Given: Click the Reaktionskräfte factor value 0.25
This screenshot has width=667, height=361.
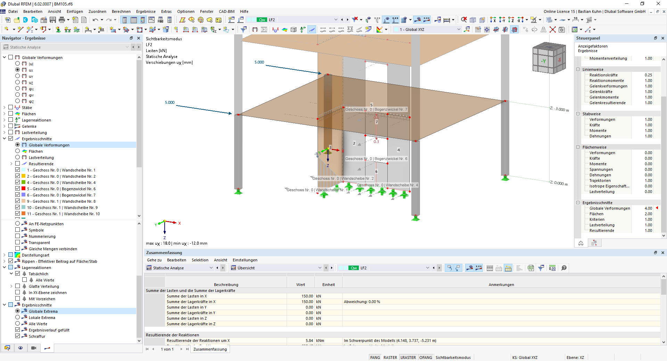Looking at the screenshot, I should [x=648, y=75].
